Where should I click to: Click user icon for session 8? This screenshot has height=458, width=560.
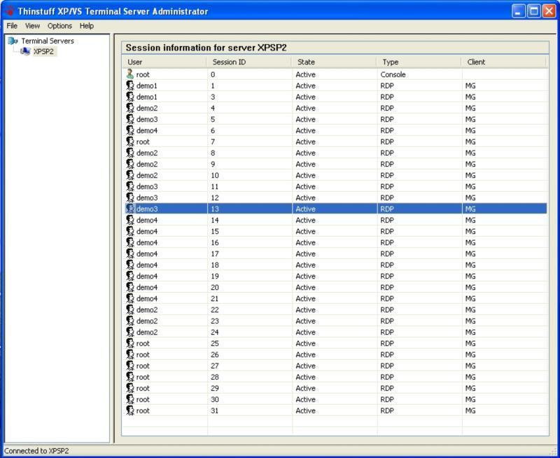pyautogui.click(x=130, y=153)
